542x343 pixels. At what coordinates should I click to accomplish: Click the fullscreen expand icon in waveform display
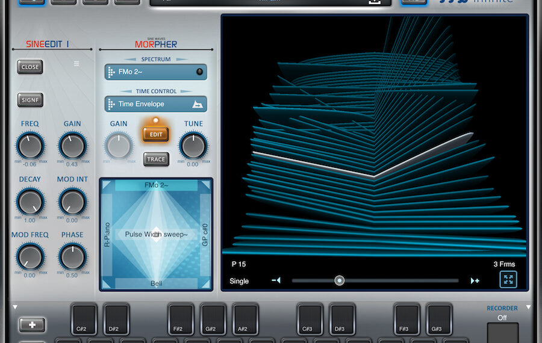(x=508, y=279)
